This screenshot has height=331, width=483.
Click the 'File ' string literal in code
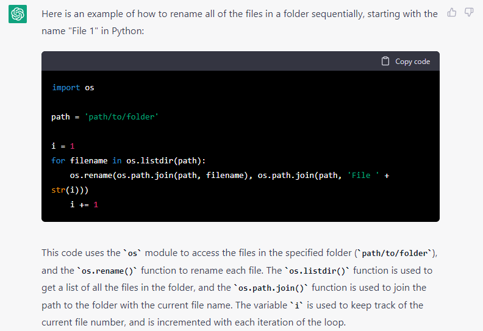363,176
